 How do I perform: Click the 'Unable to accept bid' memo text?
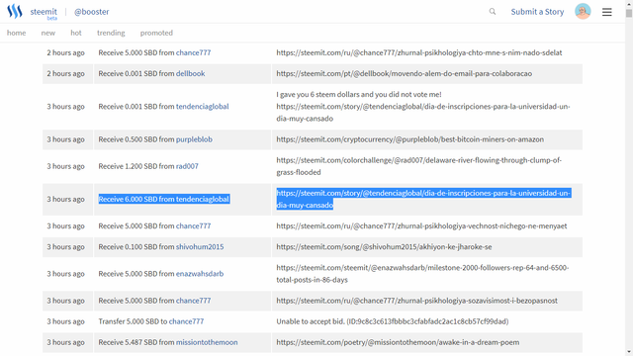pyautogui.click(x=393, y=321)
